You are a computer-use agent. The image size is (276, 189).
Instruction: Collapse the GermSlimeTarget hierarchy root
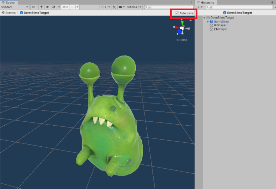point(204,18)
